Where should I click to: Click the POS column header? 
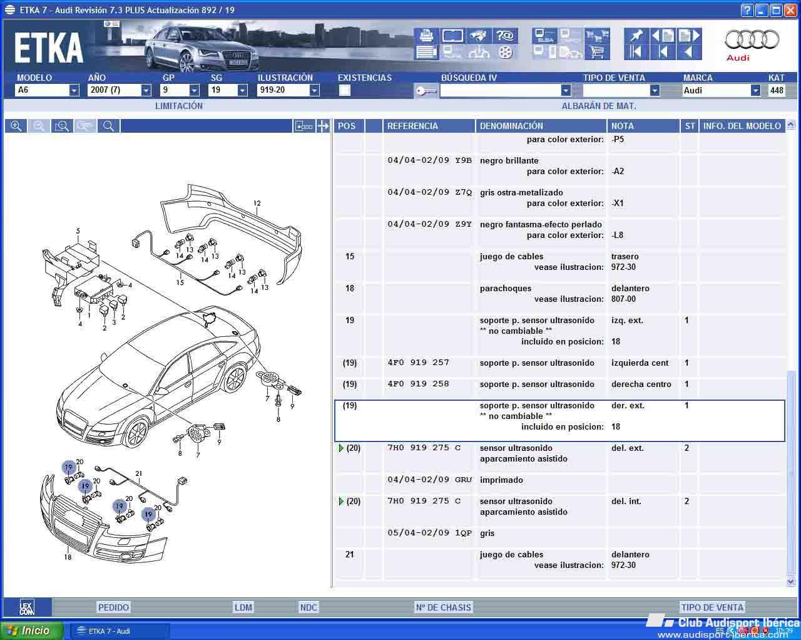349,126
